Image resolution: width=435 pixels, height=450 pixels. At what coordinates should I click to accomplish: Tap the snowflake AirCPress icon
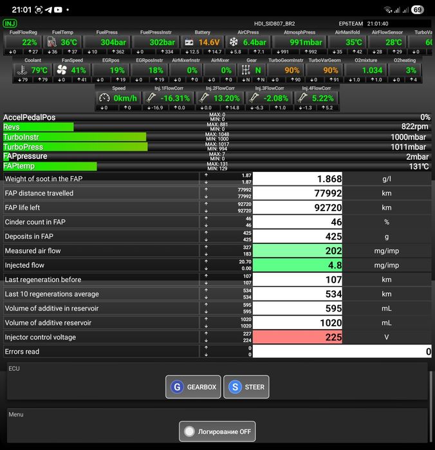click(x=234, y=42)
